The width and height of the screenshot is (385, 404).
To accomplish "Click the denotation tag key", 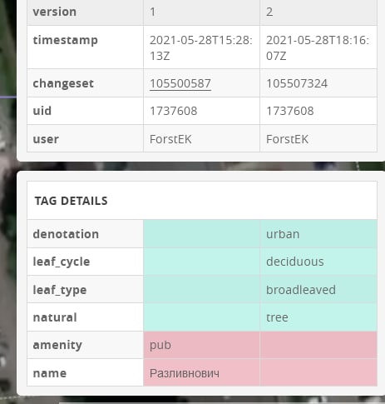I will 66,234.
